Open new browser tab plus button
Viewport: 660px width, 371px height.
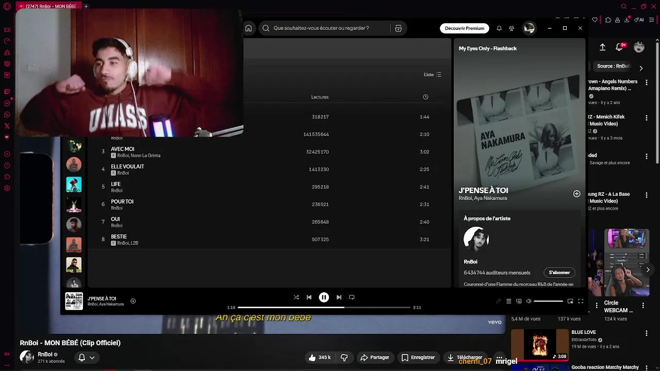click(86, 6)
